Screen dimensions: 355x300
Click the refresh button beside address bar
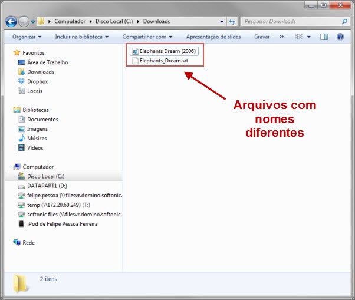click(232, 22)
